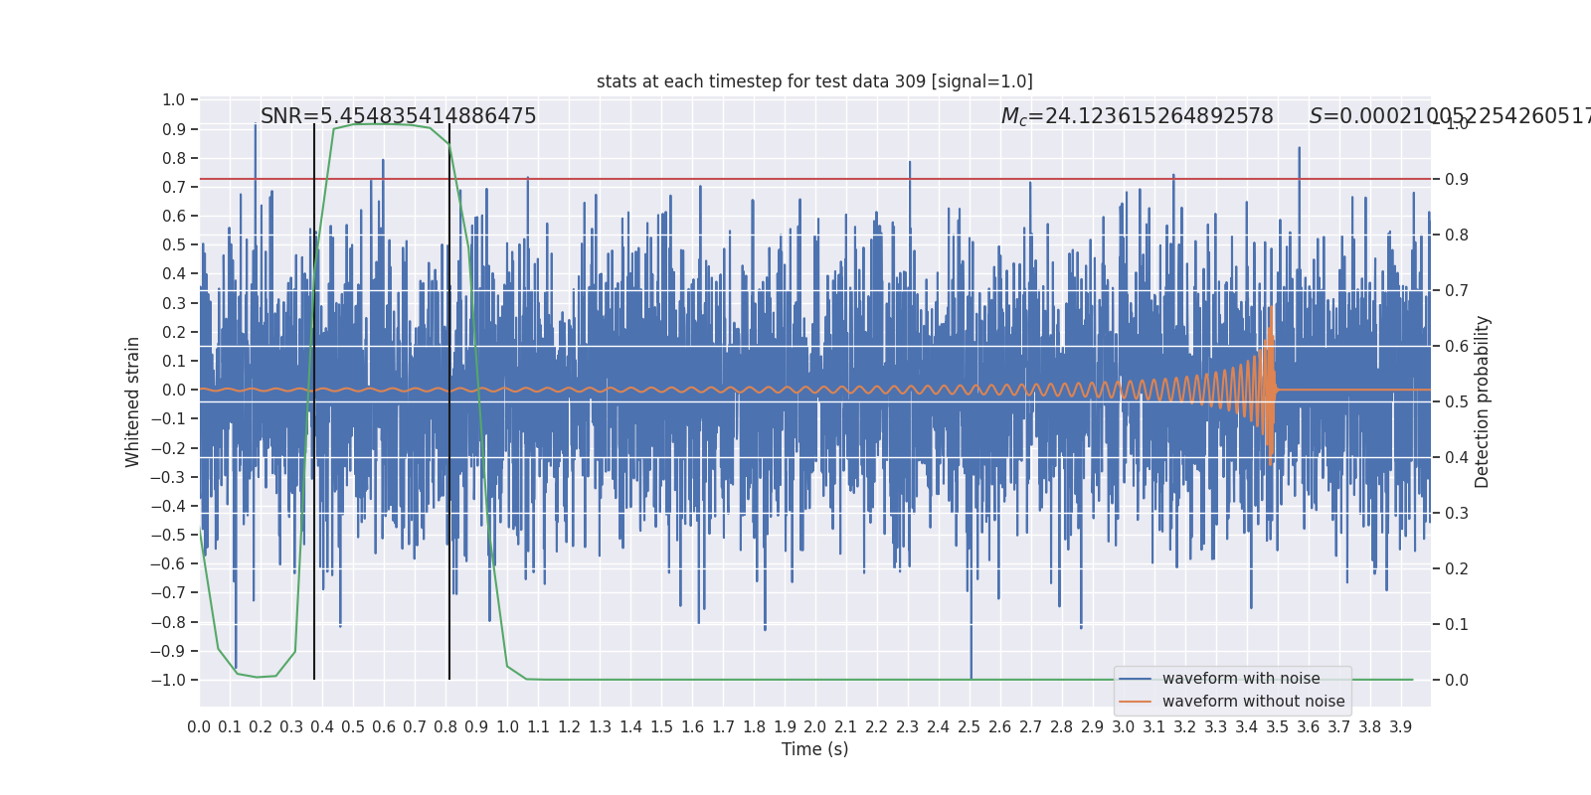Click the 'Detection probability' axis label
This screenshot has height=795, width=1591.
(1483, 401)
